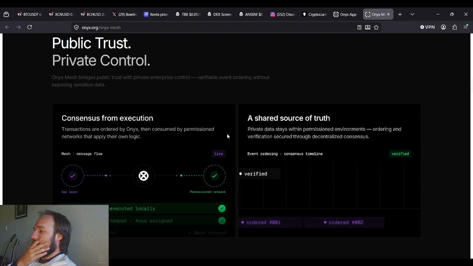Switch to the Keeta price tab
Image resolution: width=473 pixels, height=266 pixels.
[157, 14]
